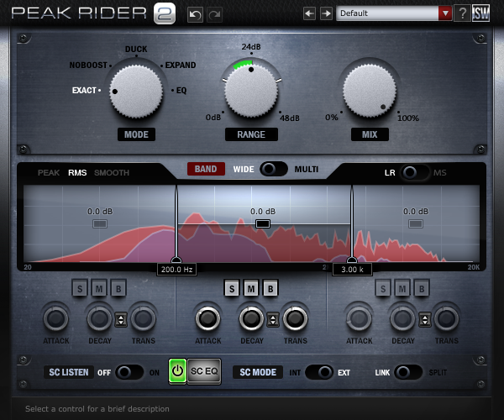Select SMOOTH detection mode
The width and height of the screenshot is (504, 420).
point(112,173)
